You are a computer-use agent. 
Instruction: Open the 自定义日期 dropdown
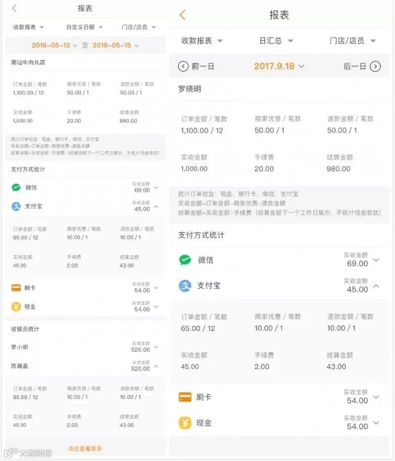point(84,27)
